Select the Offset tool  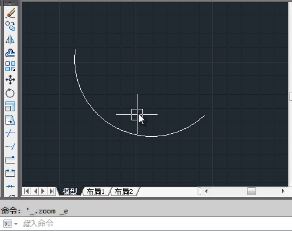click(x=10, y=53)
